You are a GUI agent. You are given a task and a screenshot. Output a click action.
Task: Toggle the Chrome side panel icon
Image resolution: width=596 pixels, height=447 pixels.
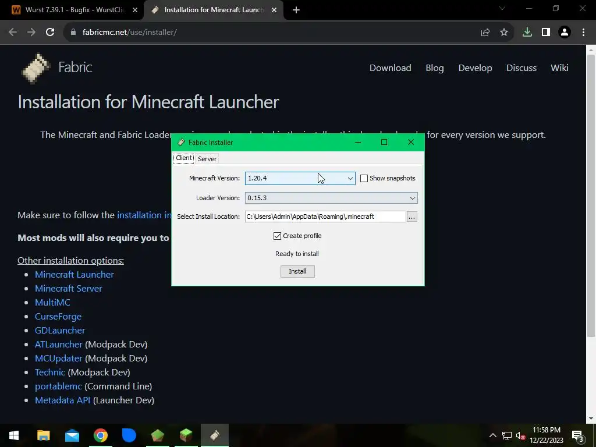point(546,33)
